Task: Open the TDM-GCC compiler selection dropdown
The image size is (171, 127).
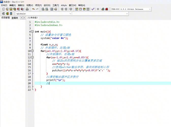Action: (131, 9)
